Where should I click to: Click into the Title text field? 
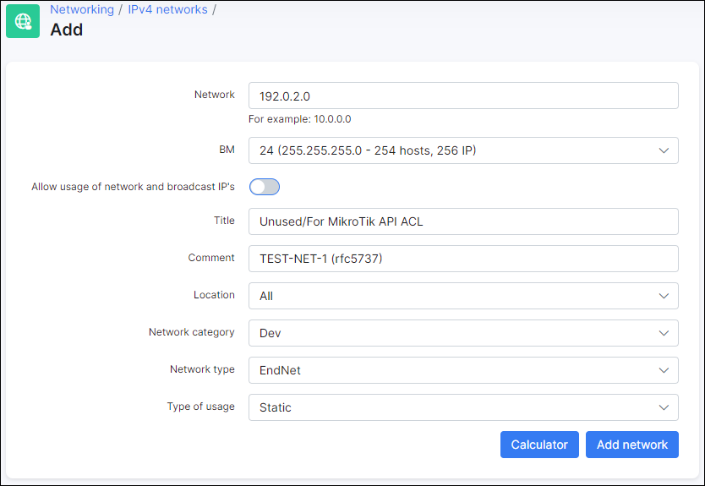(x=463, y=221)
